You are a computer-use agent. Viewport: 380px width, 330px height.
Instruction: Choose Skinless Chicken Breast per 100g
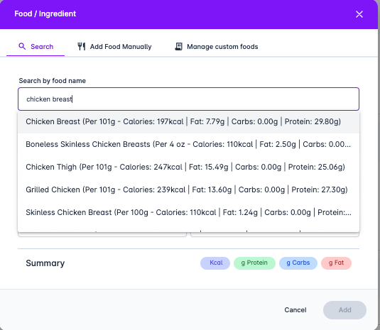pyautogui.click(x=188, y=212)
